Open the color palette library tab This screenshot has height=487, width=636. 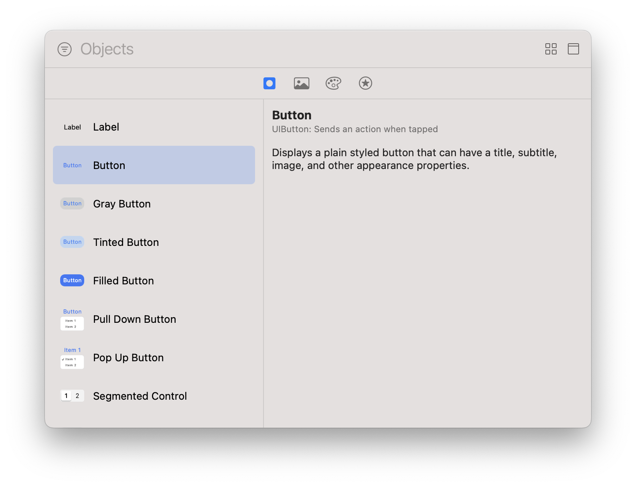333,83
